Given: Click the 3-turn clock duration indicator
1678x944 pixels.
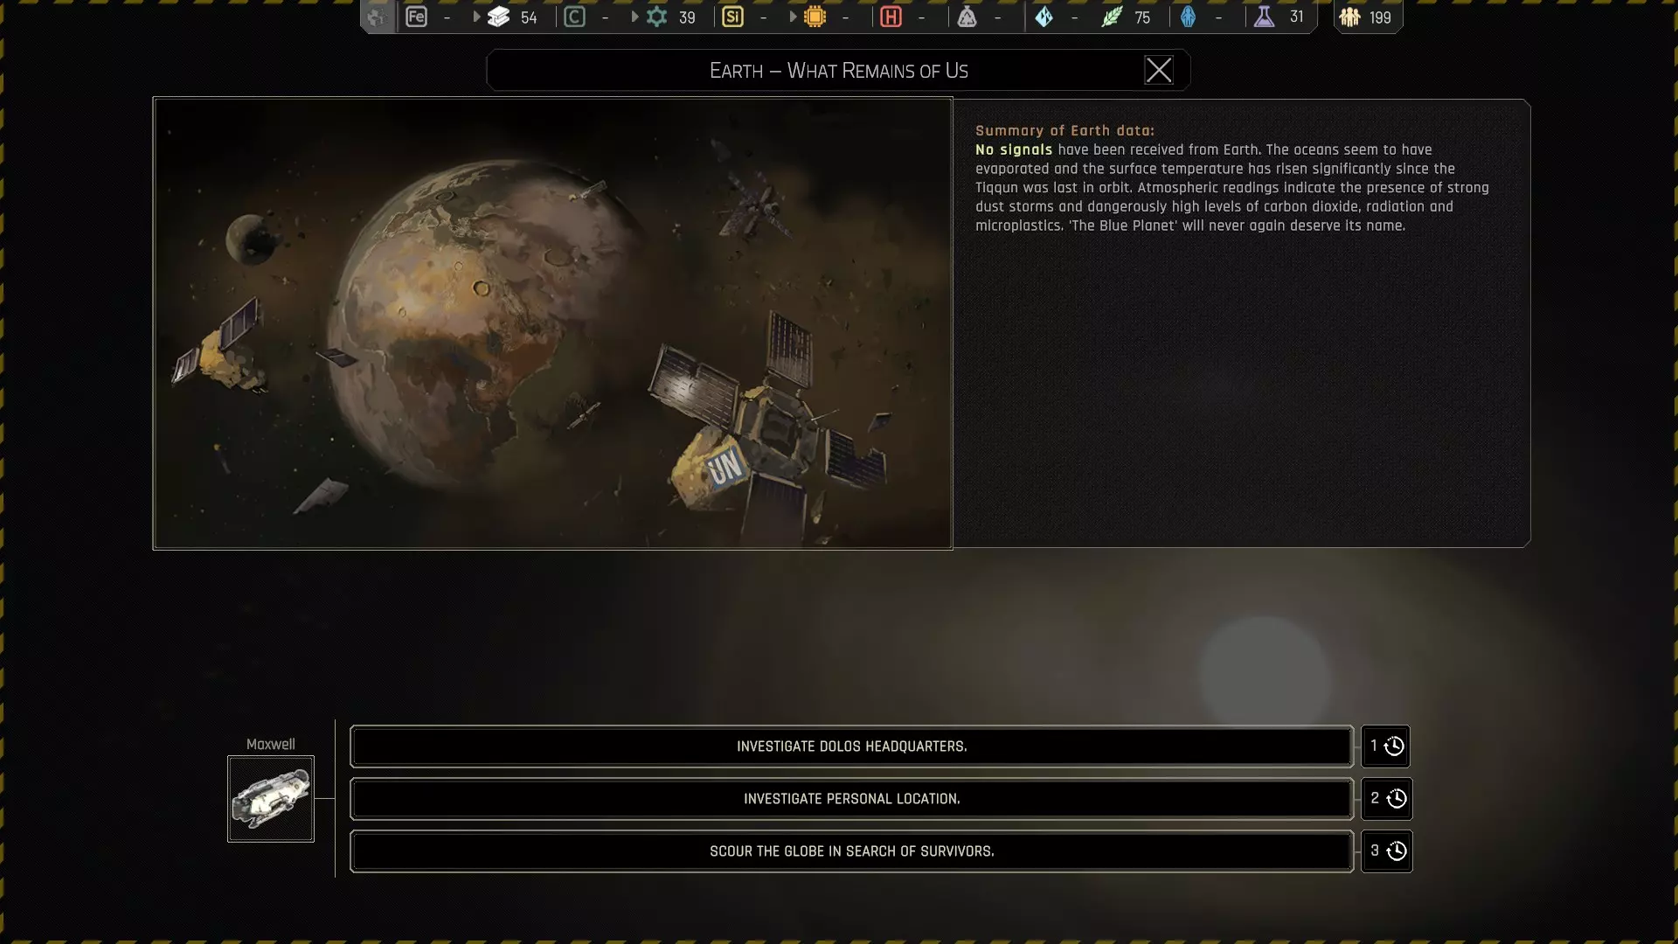Looking at the screenshot, I should (1387, 851).
